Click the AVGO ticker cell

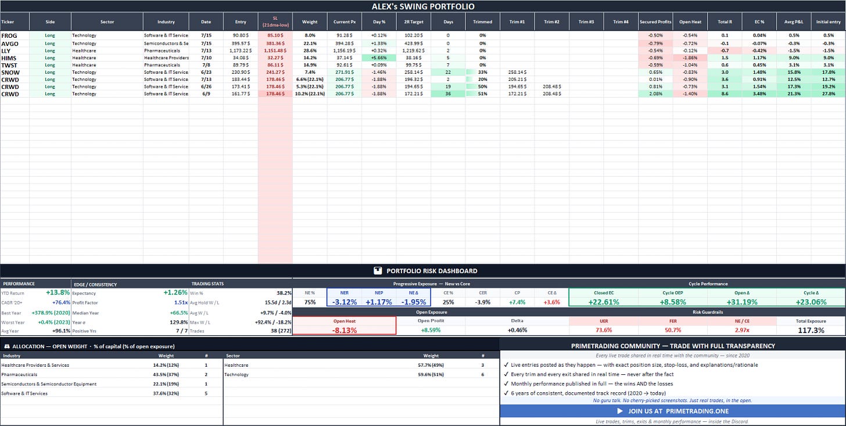15,43
